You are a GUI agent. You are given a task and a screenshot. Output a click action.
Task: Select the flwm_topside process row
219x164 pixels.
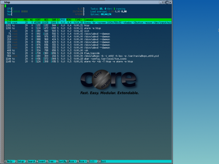tap(88, 53)
